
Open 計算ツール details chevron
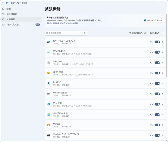coord(163,63)
